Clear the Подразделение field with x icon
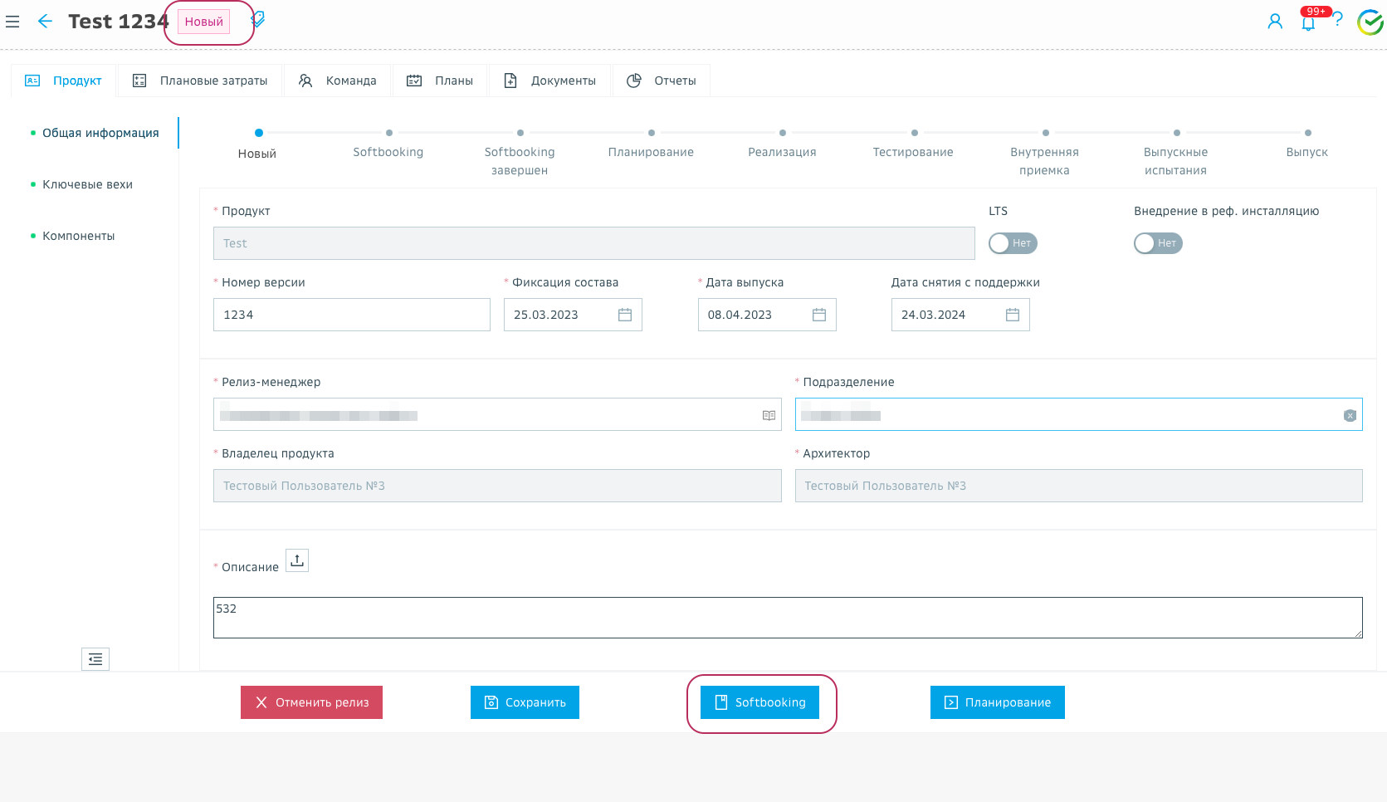1387x802 pixels. (1350, 415)
